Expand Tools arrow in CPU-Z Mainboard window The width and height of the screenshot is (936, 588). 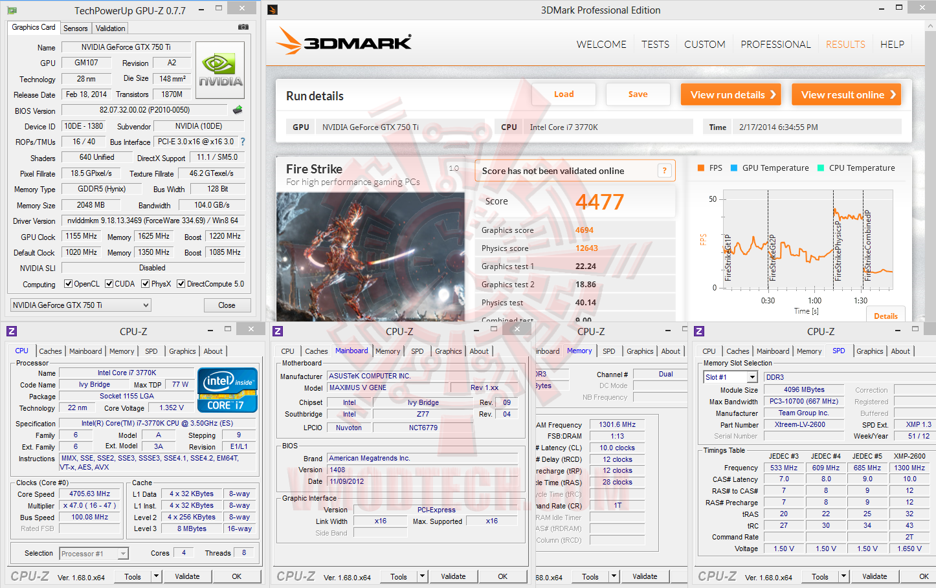click(x=422, y=576)
